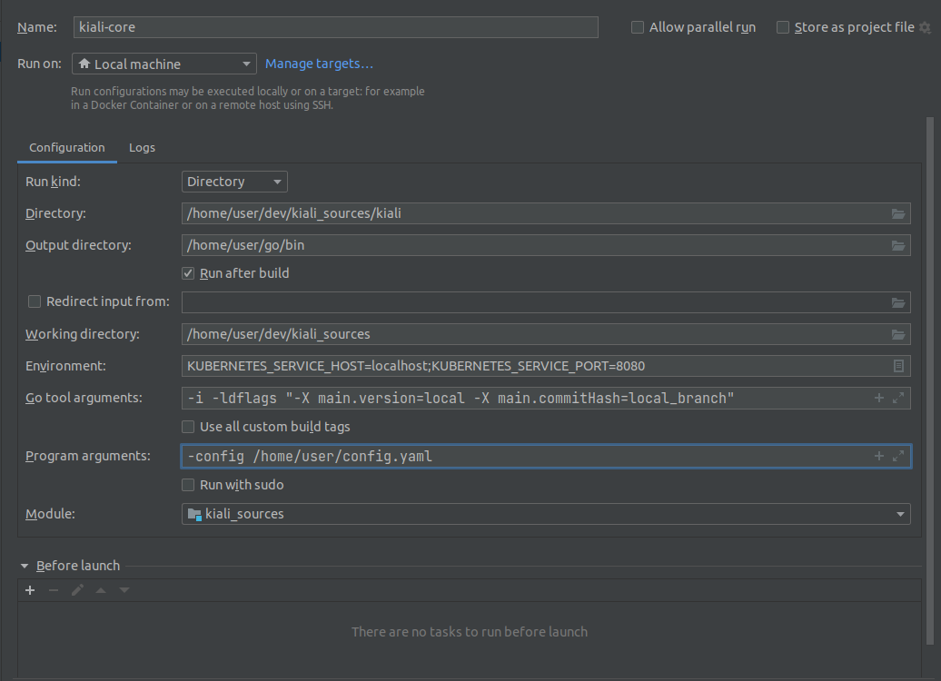Open the Environment variables editor icon

point(897,366)
